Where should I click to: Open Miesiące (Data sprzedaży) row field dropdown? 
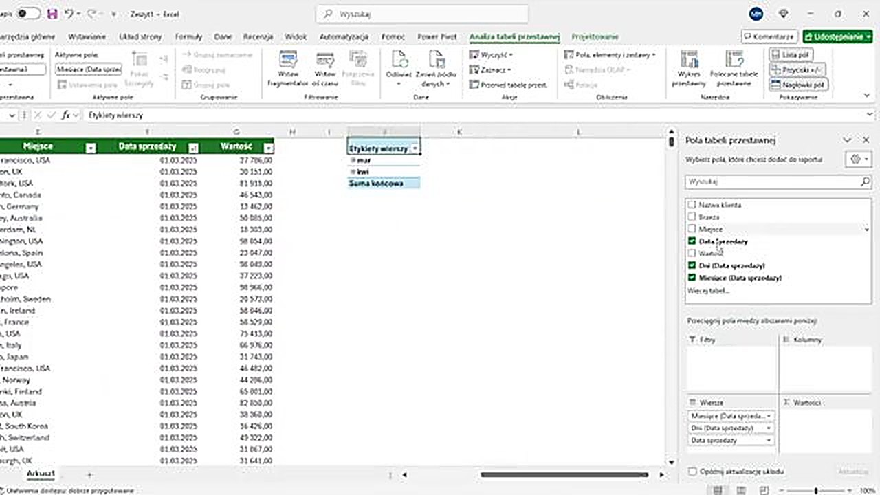768,416
